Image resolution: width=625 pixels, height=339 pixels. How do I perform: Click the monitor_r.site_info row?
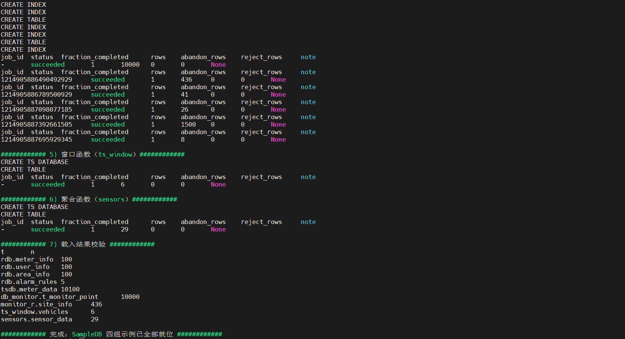[x=51, y=304]
